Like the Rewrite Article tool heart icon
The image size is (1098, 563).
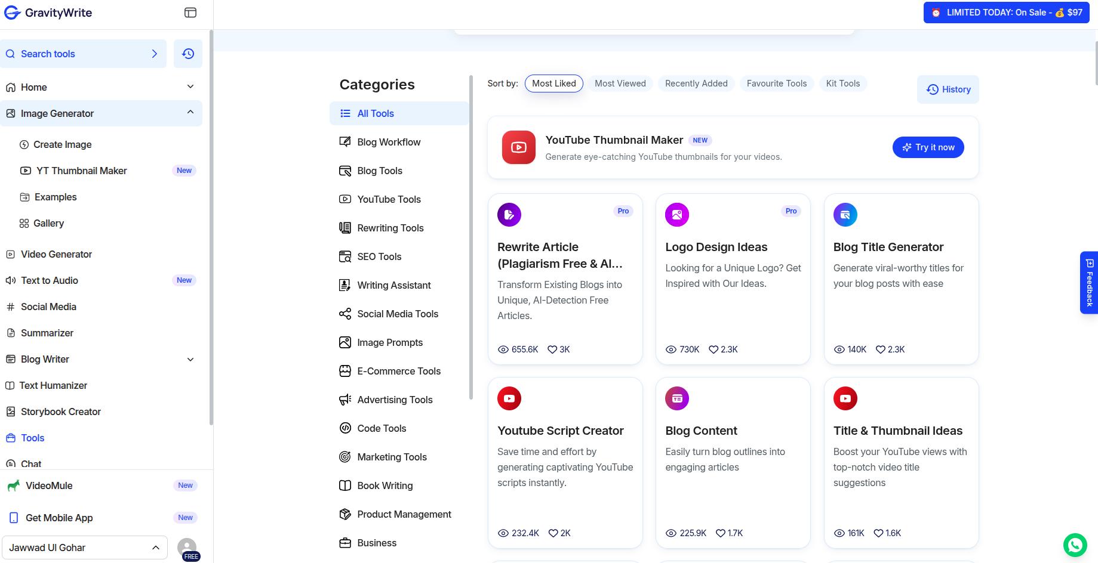[552, 349]
